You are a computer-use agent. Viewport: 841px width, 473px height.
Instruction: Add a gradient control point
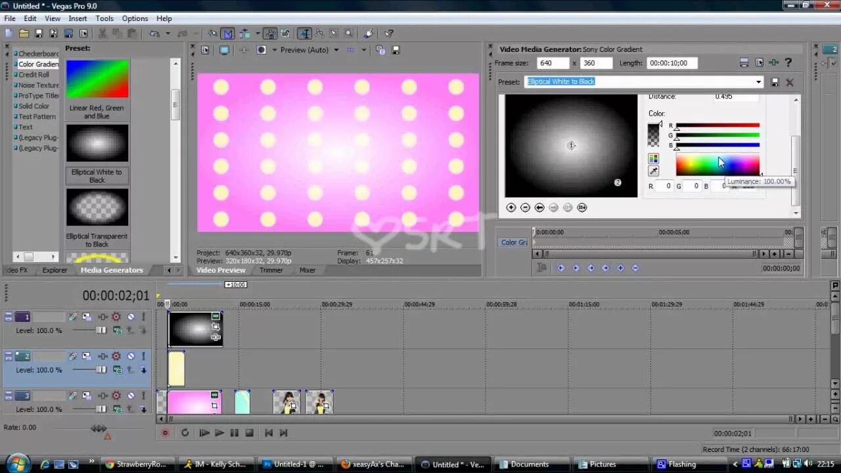511,208
